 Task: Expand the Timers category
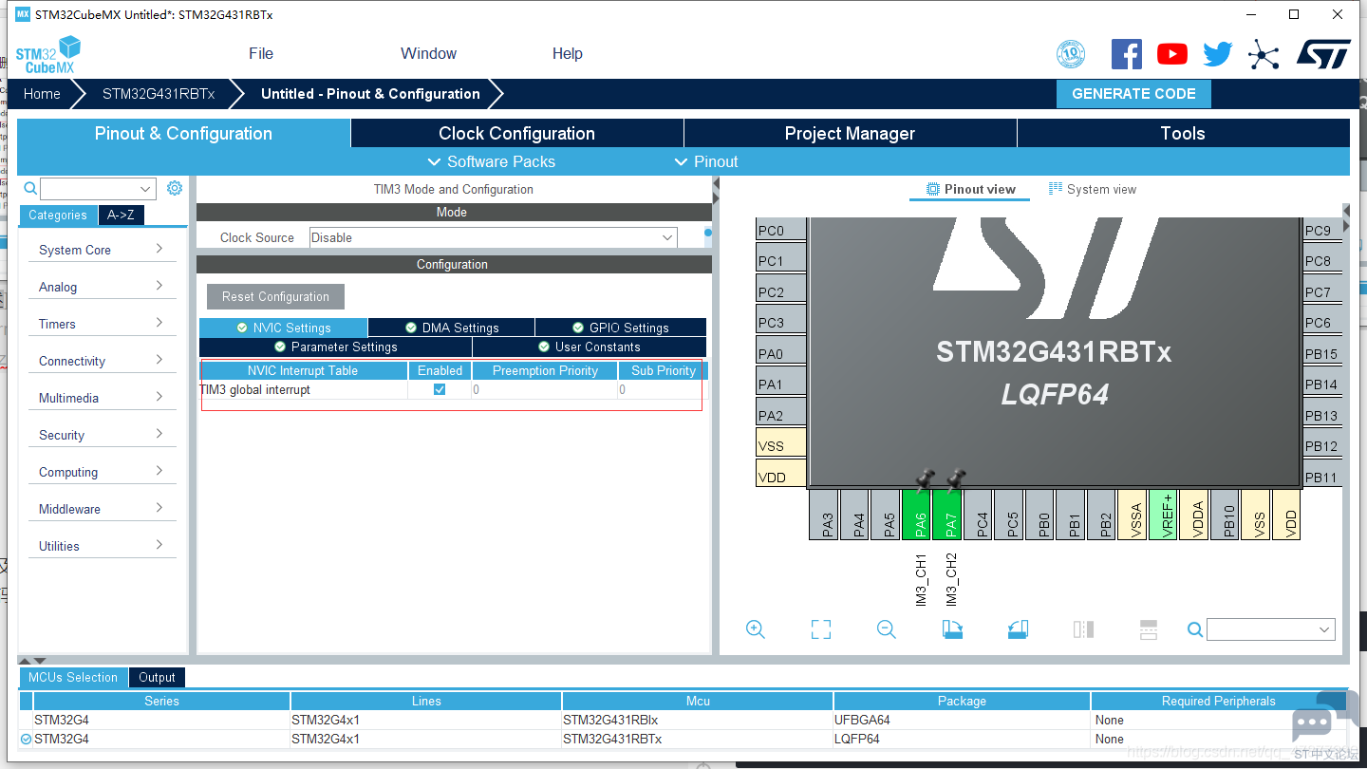pos(103,324)
